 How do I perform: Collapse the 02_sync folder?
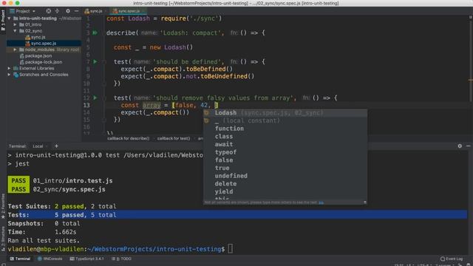click(x=15, y=31)
